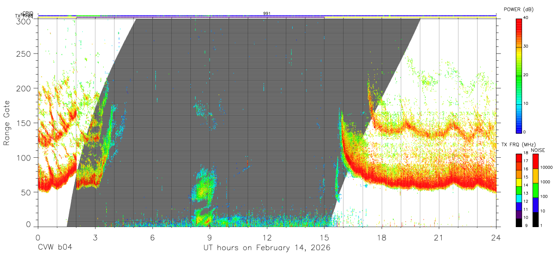Pick the black segment of the NOISE scale

[535, 219]
